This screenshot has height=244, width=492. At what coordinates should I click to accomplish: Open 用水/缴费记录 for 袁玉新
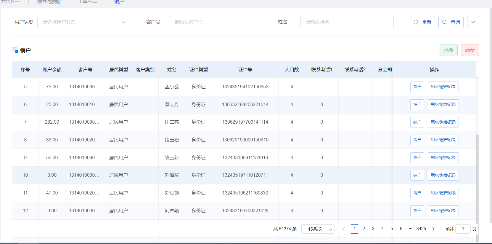click(x=443, y=158)
